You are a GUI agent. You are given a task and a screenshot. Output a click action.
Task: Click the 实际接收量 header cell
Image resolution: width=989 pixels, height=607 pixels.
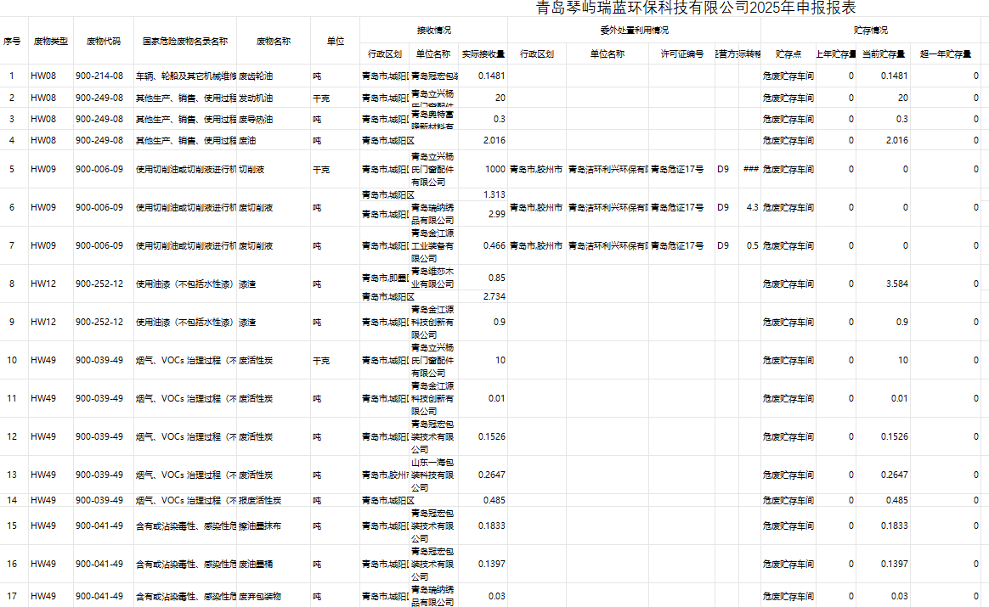point(483,54)
